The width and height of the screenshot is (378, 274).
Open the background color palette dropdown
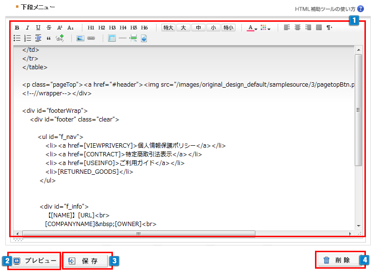(265, 28)
